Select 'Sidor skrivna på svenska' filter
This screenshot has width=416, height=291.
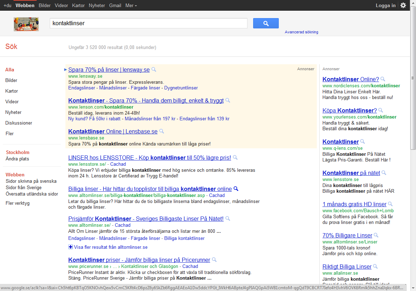[31, 181]
